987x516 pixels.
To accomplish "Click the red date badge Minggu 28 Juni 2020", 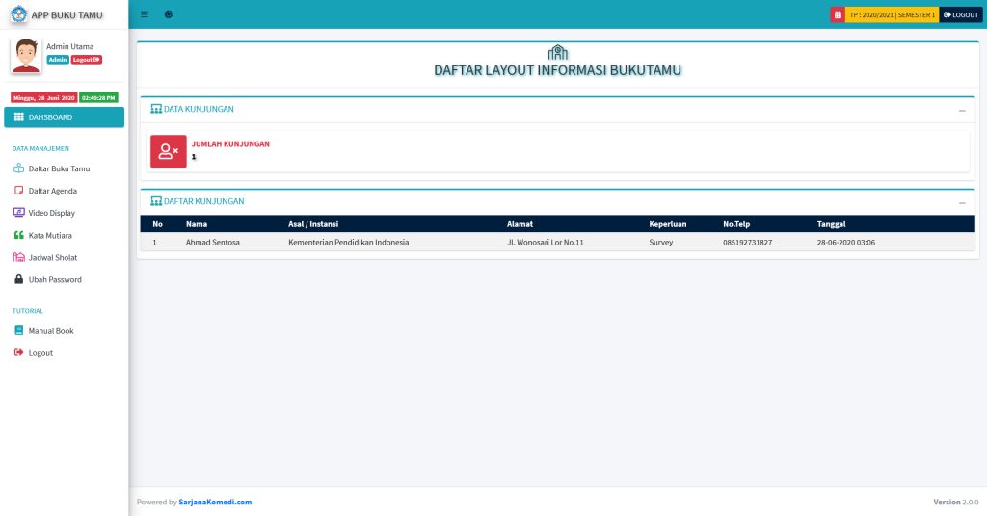I will [x=44, y=98].
